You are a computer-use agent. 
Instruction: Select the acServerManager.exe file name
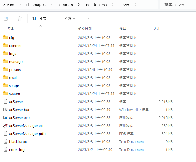(27, 126)
